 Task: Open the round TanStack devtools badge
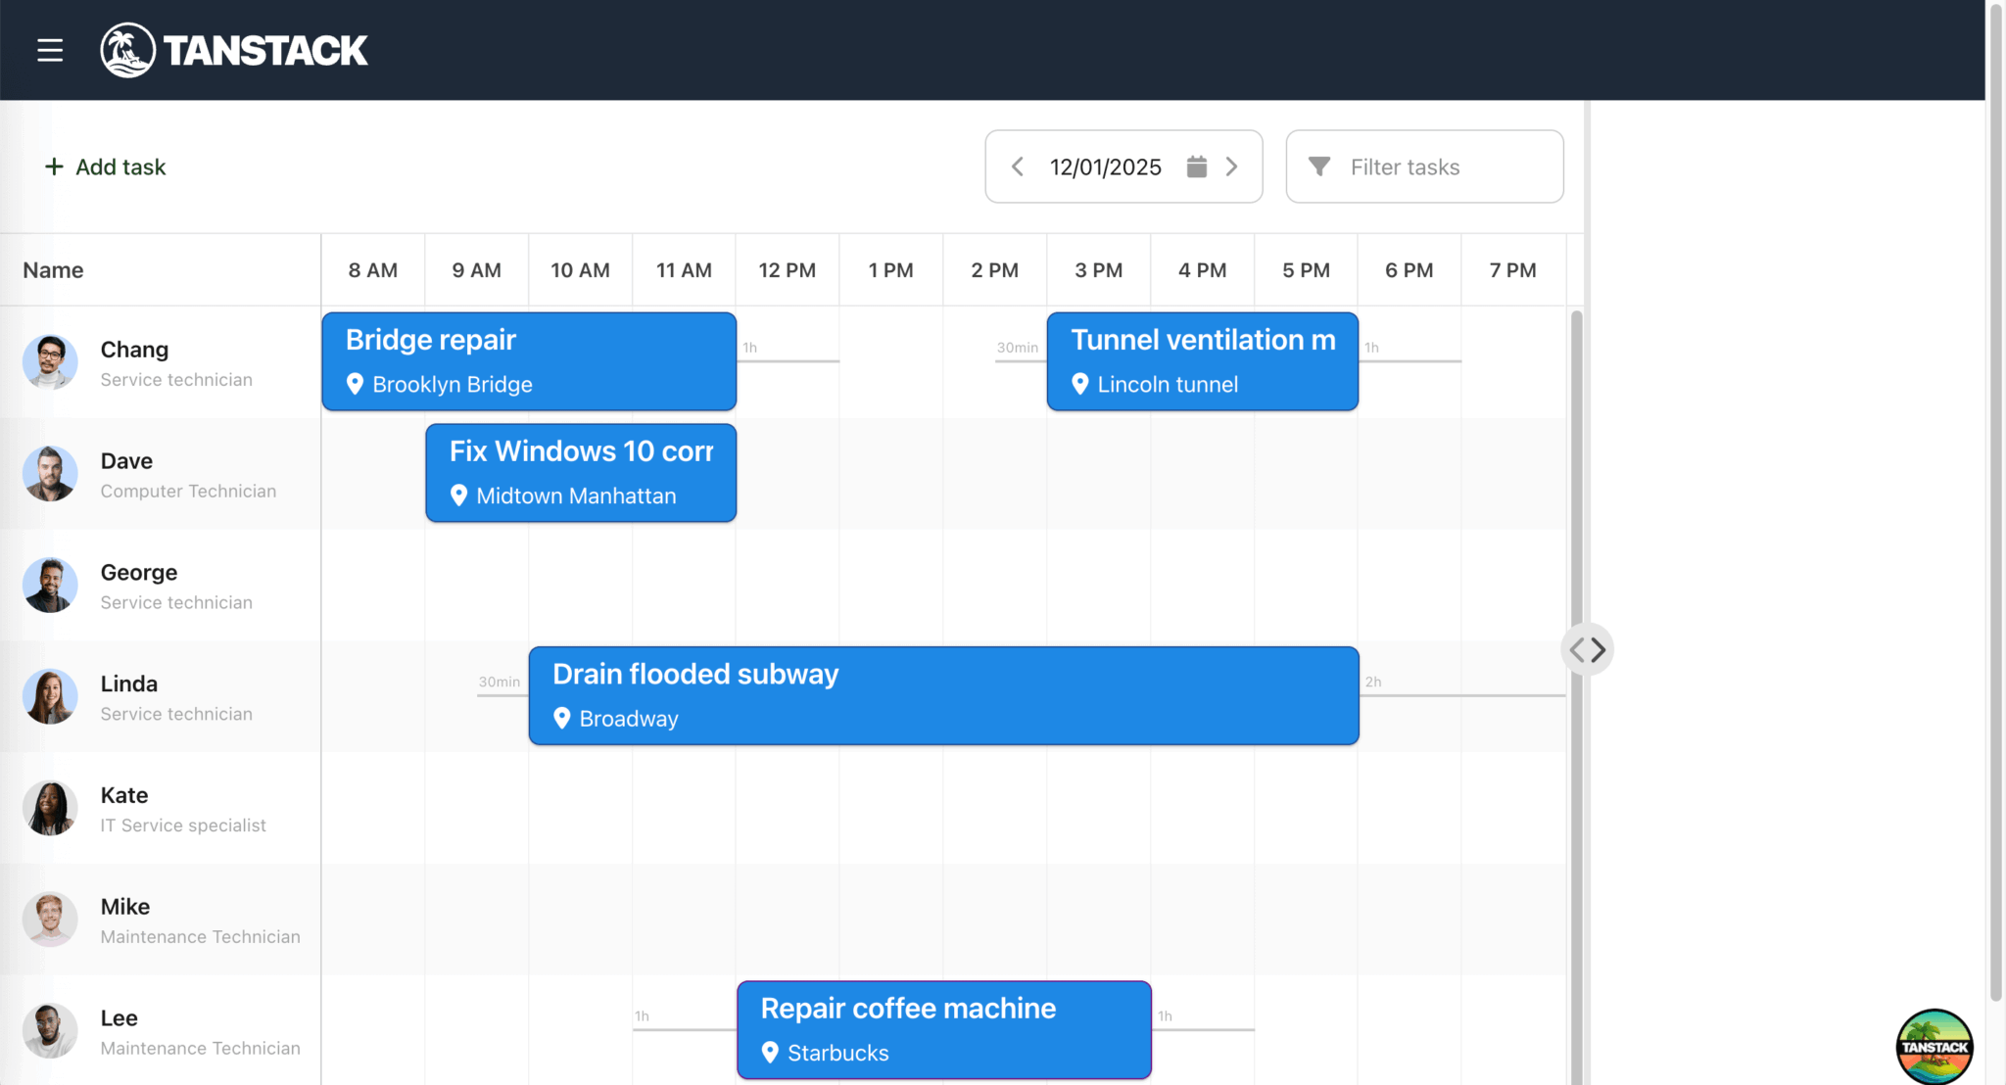(1934, 1046)
